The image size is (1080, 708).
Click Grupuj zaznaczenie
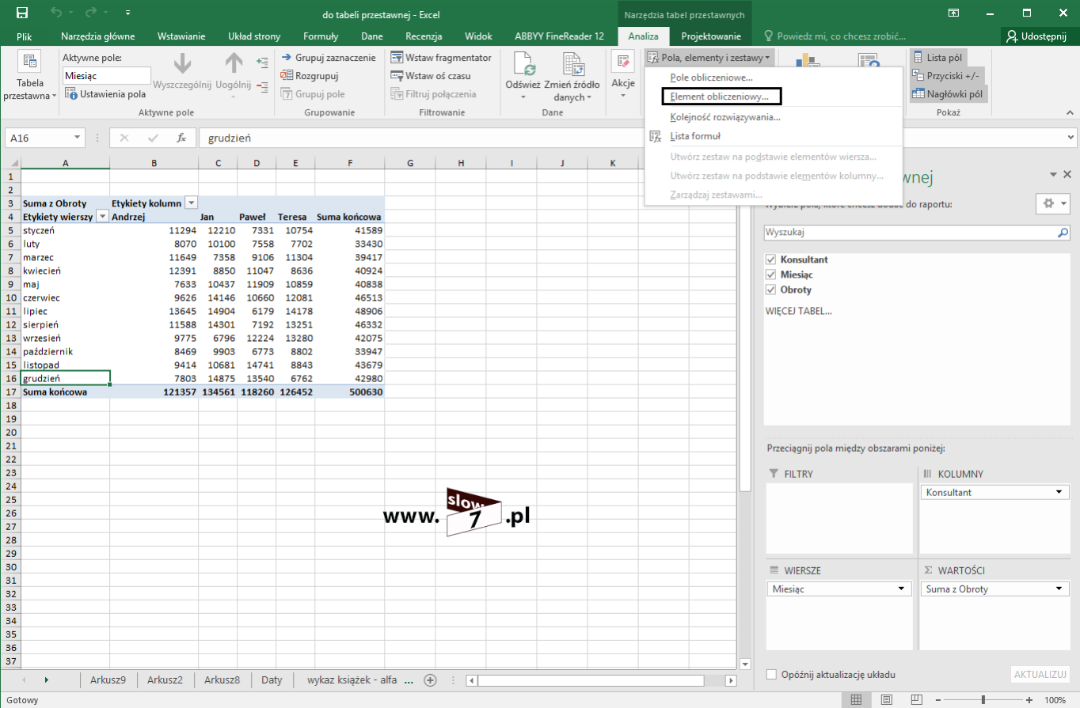pyautogui.click(x=329, y=58)
